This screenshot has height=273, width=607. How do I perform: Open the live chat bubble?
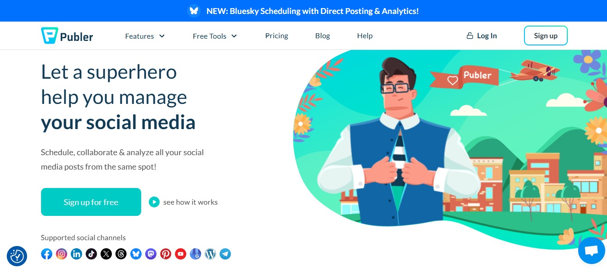click(x=591, y=251)
